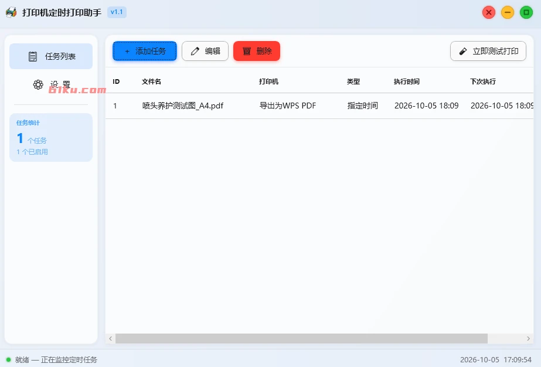Sort by the 执行时间 column header
This screenshot has height=367, width=541.
[x=407, y=81]
